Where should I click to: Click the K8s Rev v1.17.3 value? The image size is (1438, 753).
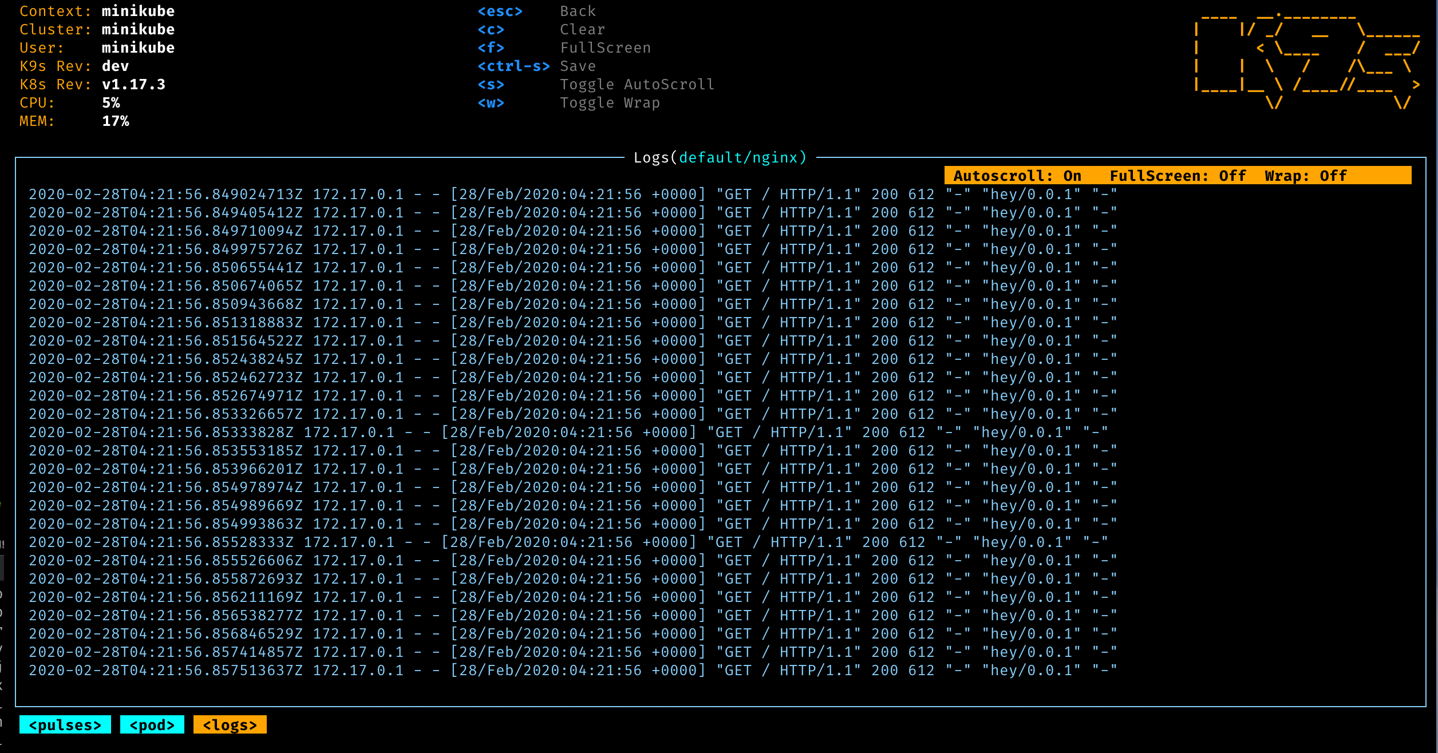[x=133, y=85]
